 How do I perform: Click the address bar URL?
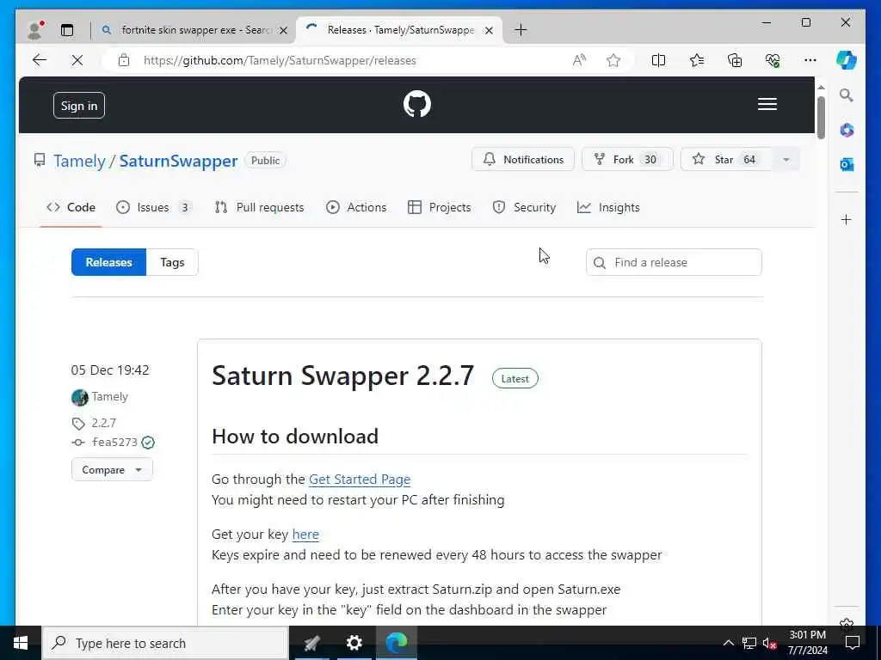[x=280, y=61]
